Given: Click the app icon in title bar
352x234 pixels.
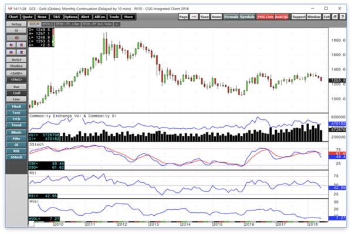Looking at the screenshot, I should 10,9.
